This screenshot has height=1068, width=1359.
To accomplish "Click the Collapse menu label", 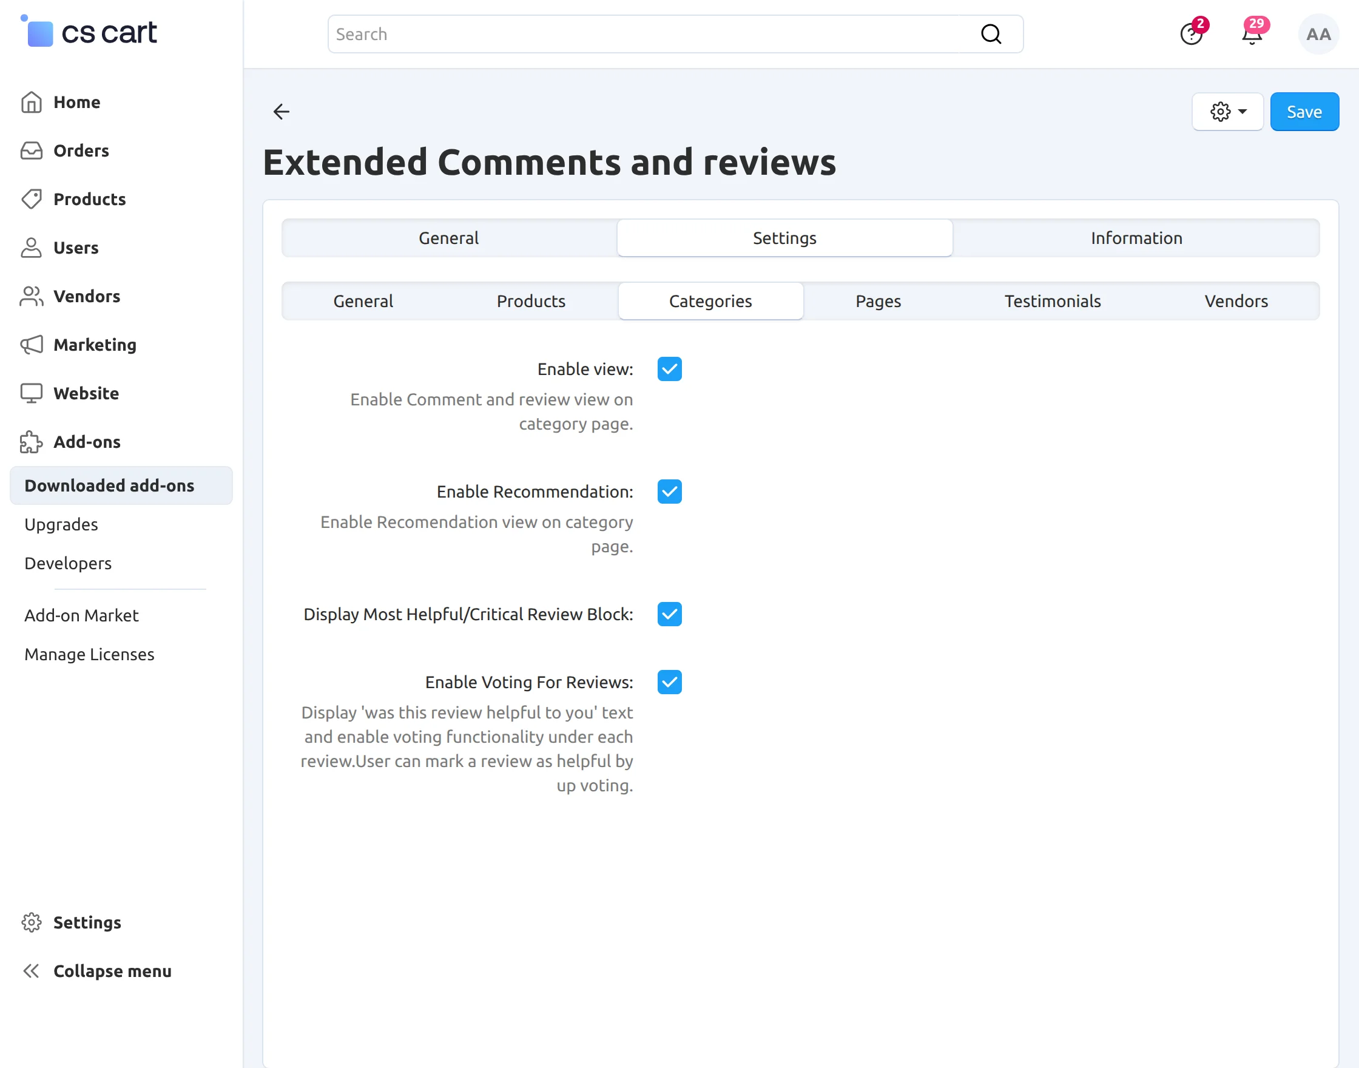I will (x=112, y=971).
